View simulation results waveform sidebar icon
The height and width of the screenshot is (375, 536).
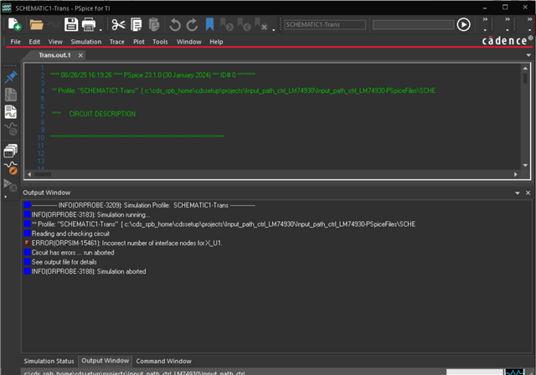click(x=11, y=112)
